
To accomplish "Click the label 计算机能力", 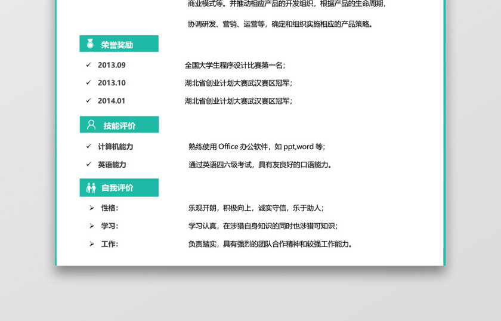I will click(115, 147).
